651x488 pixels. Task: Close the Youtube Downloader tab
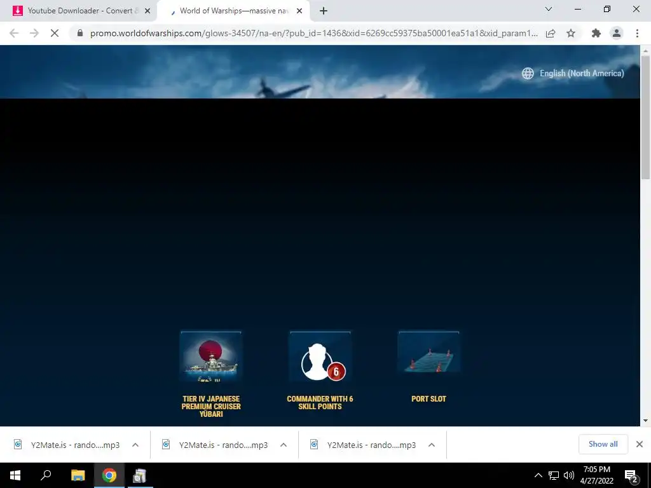pyautogui.click(x=147, y=11)
